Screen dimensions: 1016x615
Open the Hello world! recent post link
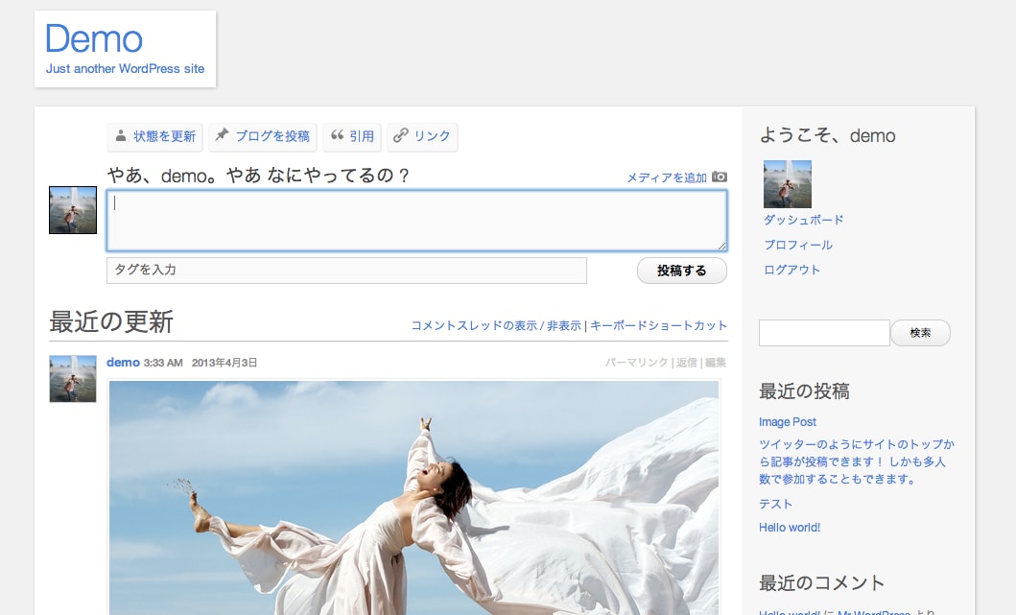790,528
